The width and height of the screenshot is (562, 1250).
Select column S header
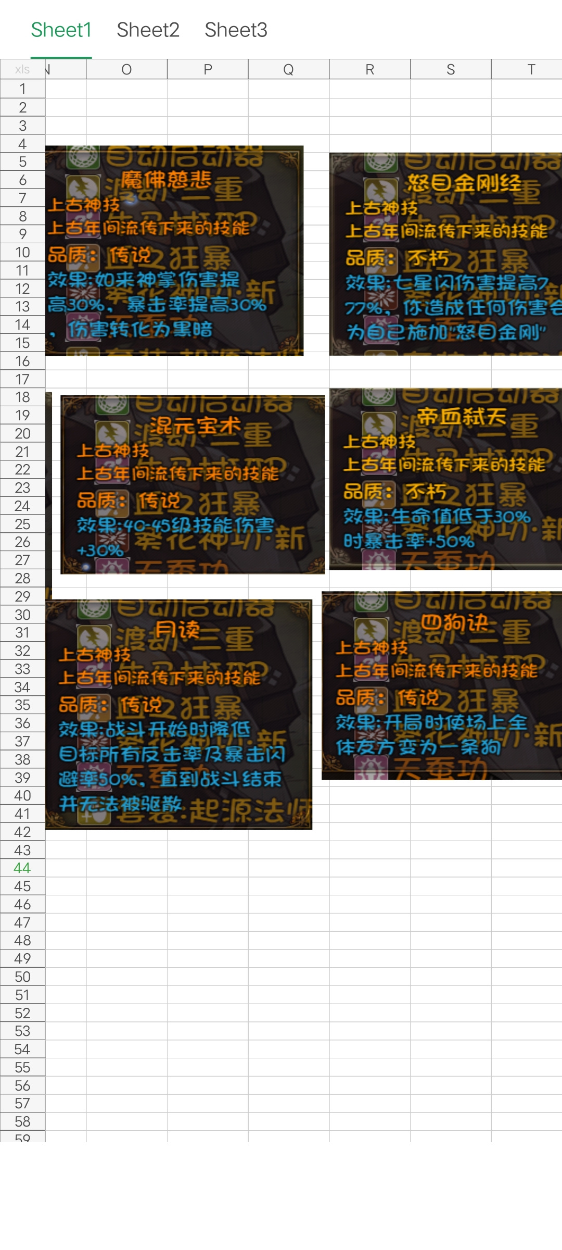click(451, 69)
